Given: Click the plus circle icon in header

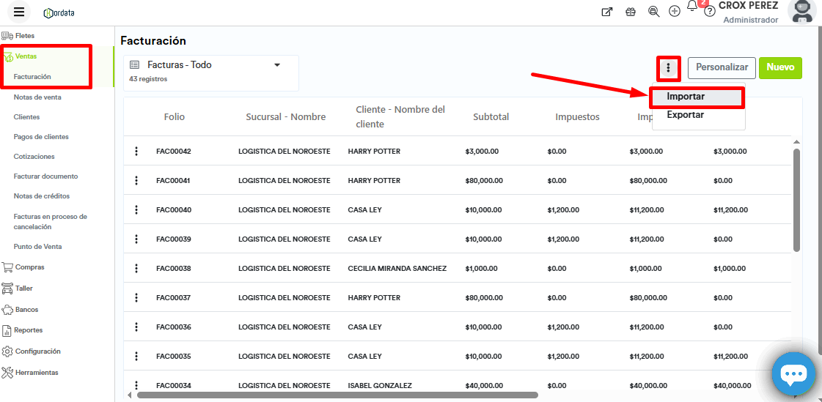Looking at the screenshot, I should click(675, 12).
